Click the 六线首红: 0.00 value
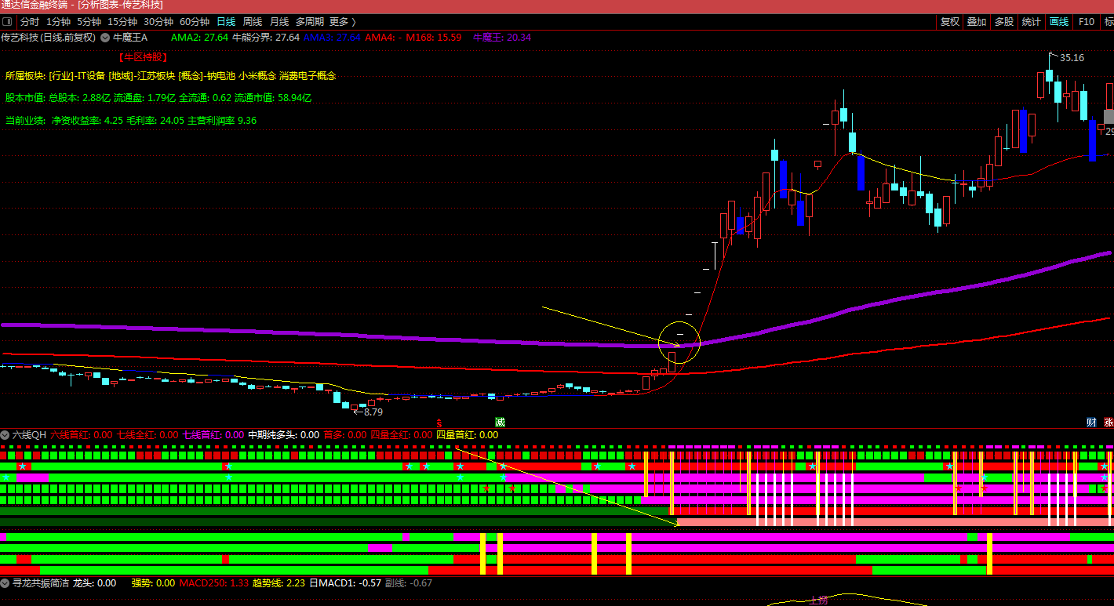This screenshot has width=1114, height=606. [x=82, y=434]
